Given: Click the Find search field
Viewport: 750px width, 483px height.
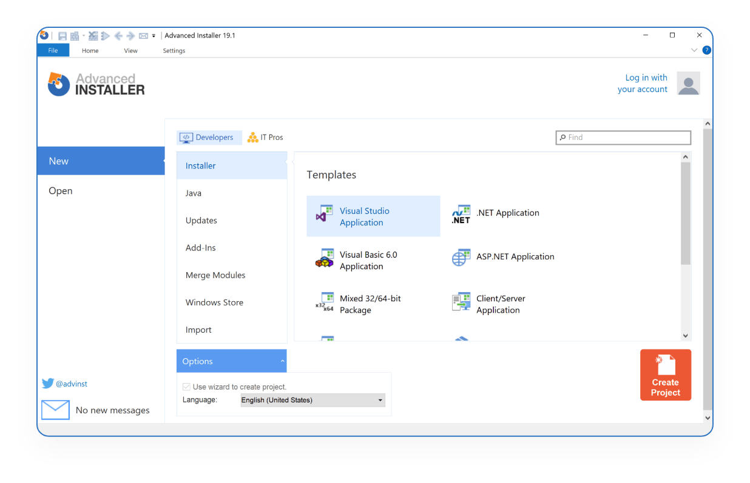Looking at the screenshot, I should click(x=623, y=138).
